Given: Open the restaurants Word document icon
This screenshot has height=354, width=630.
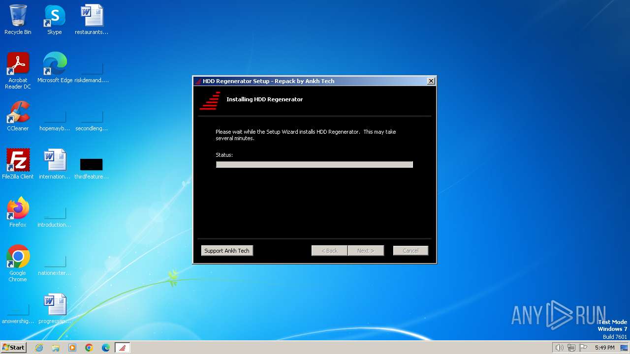Looking at the screenshot, I should pos(92,20).
